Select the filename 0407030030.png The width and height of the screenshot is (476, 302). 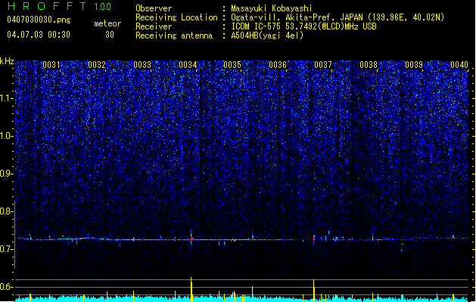coord(39,20)
